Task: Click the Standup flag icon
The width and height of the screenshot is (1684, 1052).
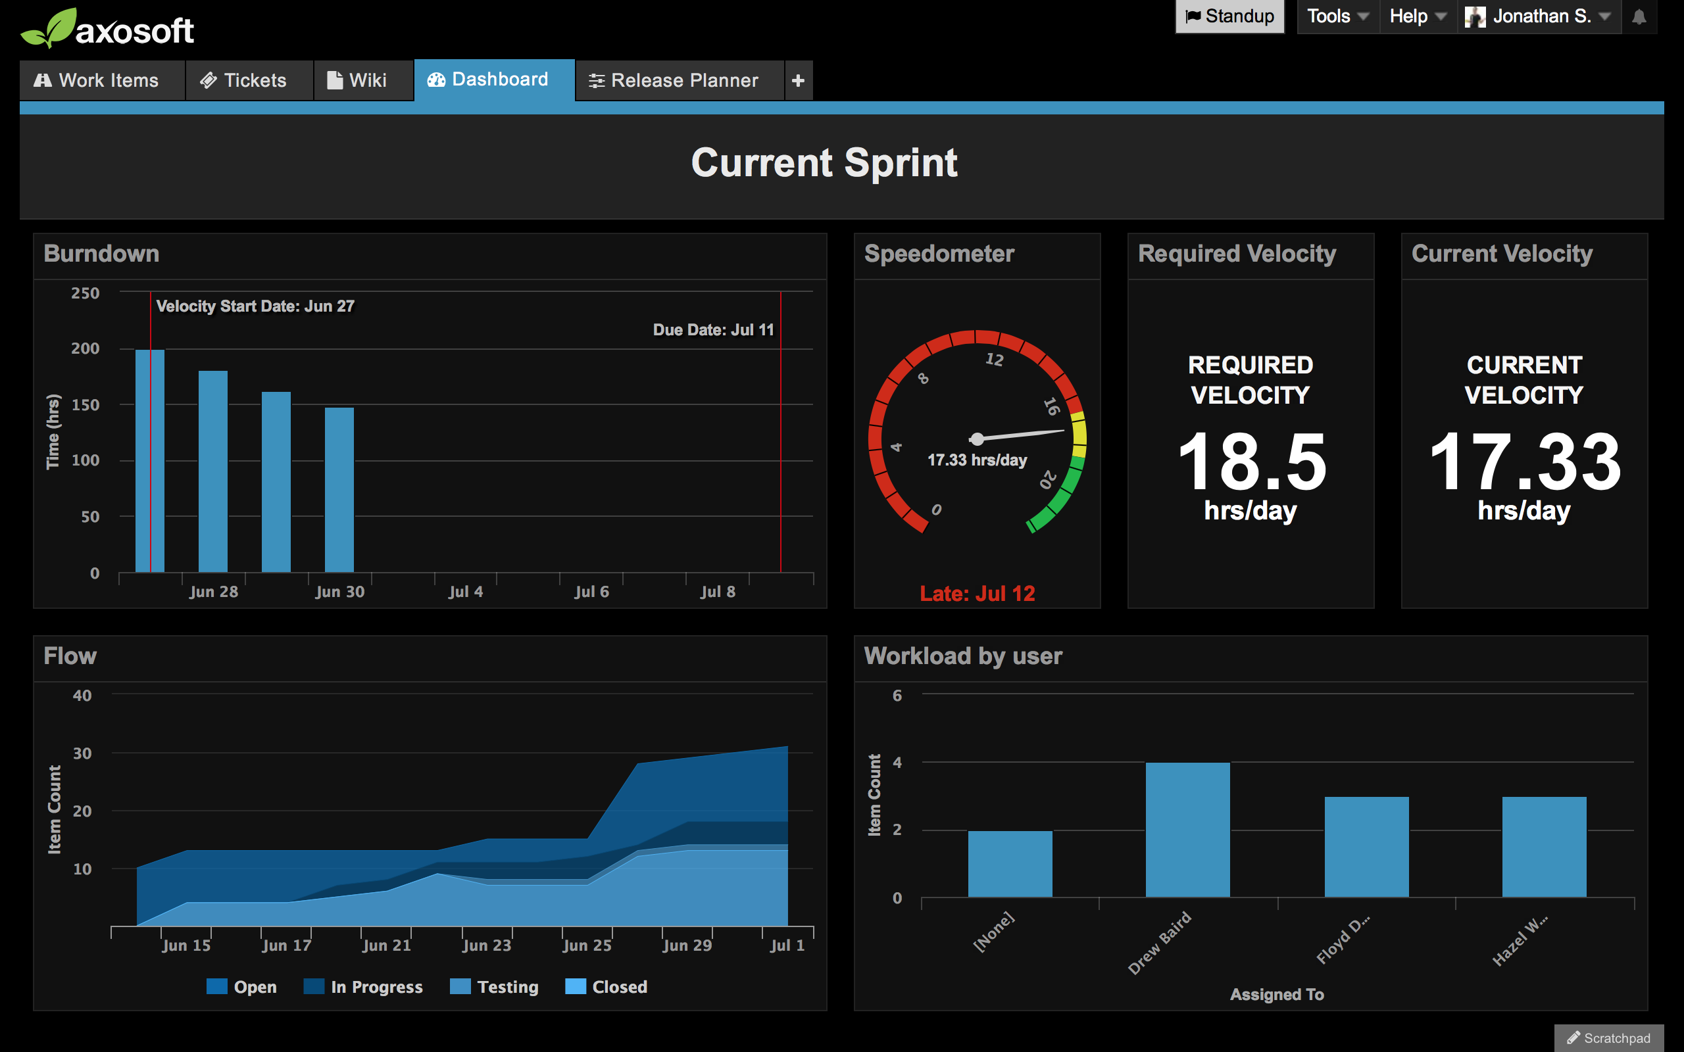Action: point(1193,16)
